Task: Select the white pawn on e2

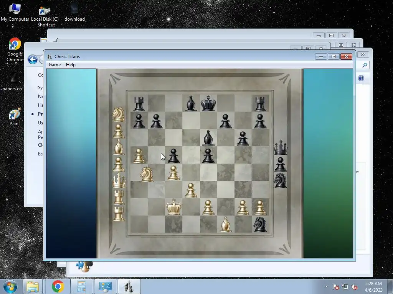Action: coord(208,207)
